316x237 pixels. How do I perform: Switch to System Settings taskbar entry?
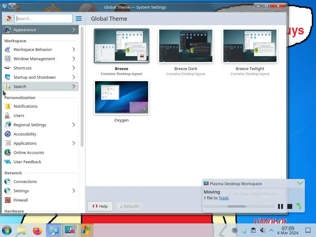pyautogui.click(x=54, y=230)
